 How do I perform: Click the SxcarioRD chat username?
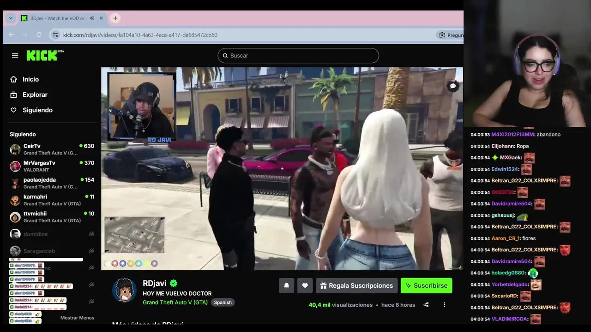click(505, 296)
